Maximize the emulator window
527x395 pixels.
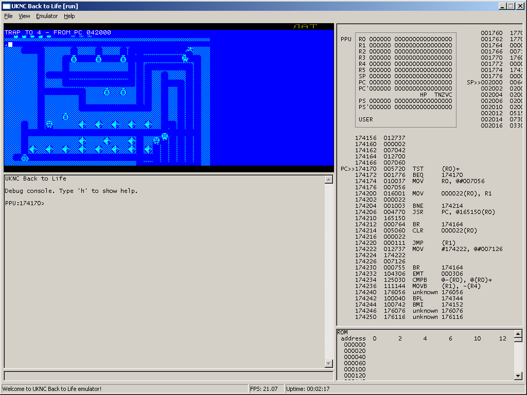(511, 6)
